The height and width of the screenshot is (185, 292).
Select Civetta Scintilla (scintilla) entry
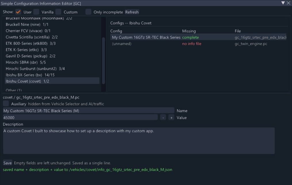(x=52, y=37)
